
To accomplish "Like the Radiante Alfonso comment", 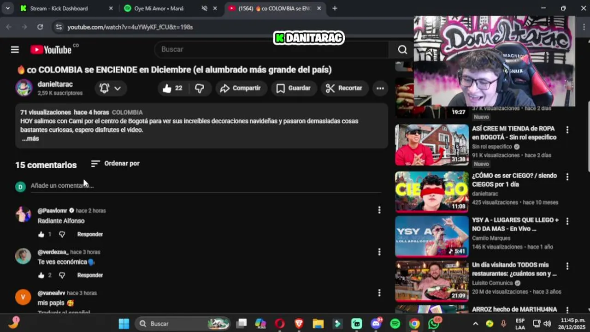I will pos(41,234).
